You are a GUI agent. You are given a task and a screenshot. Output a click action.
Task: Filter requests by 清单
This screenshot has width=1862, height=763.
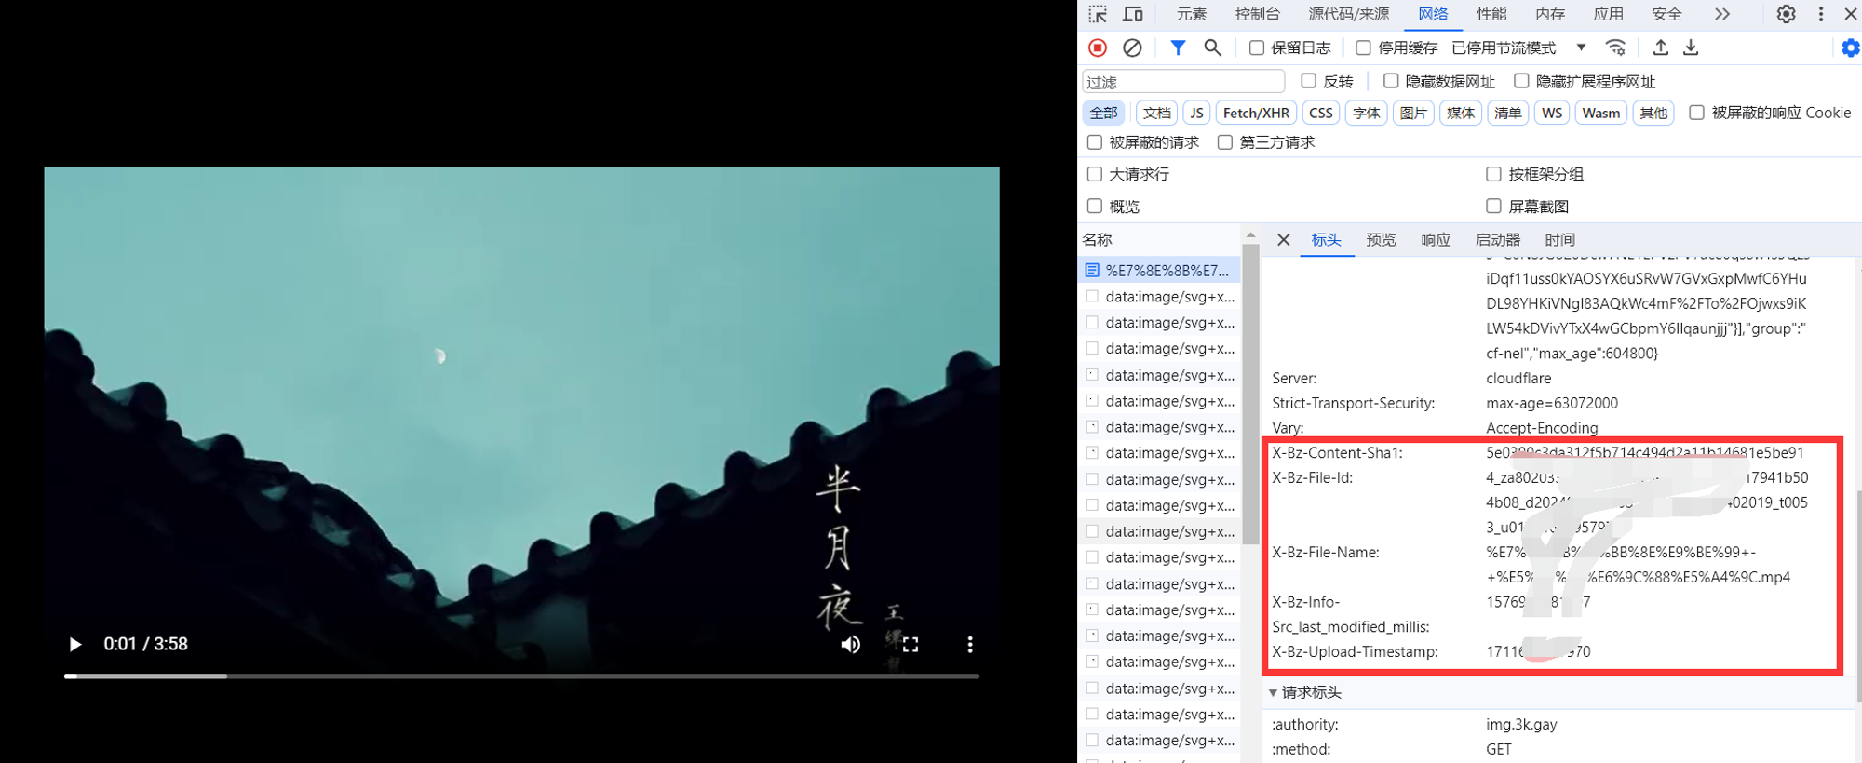(x=1508, y=113)
